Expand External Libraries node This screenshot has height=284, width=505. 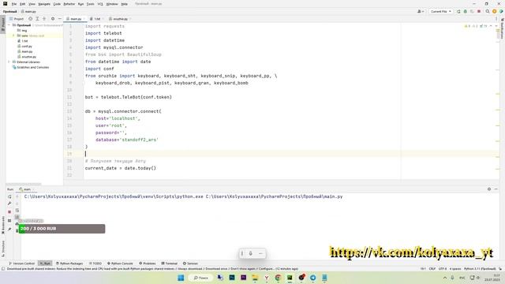9,62
